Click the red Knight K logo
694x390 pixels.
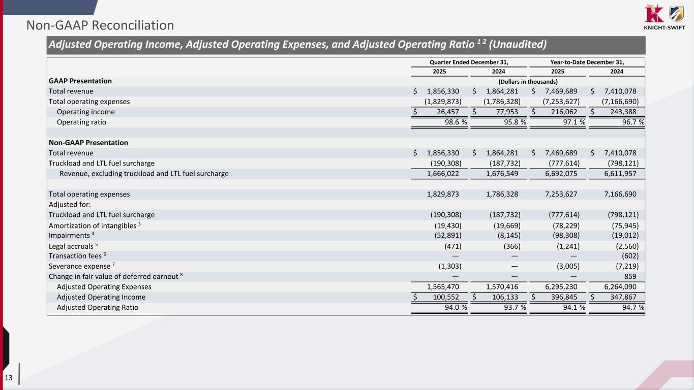click(653, 13)
